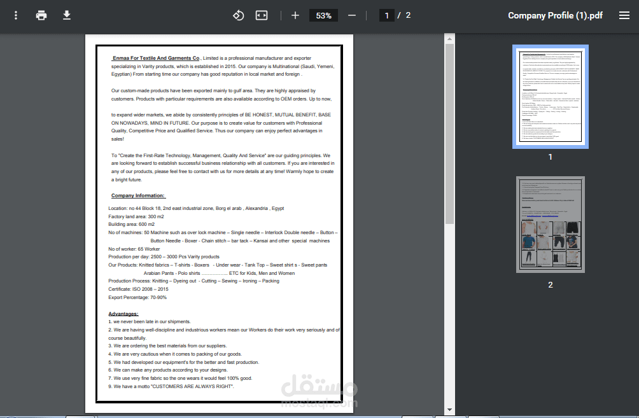
Task: Click the "Production per day" line
Action: click(164, 256)
